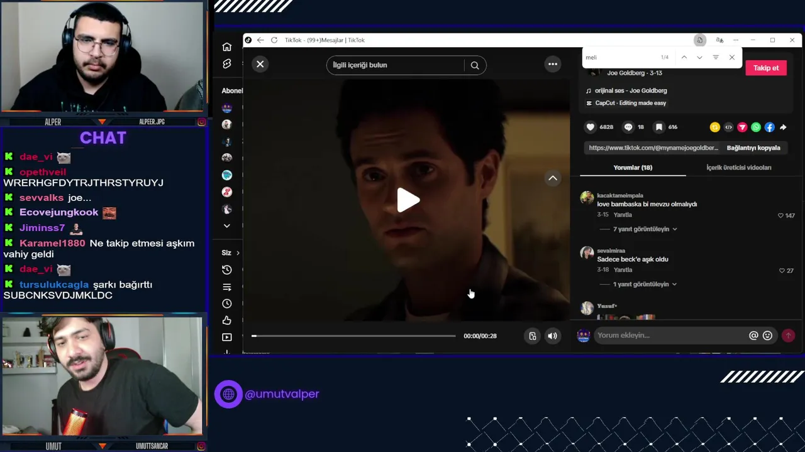Open the sevalmiraa username link
This screenshot has height=452, width=805.
point(611,251)
